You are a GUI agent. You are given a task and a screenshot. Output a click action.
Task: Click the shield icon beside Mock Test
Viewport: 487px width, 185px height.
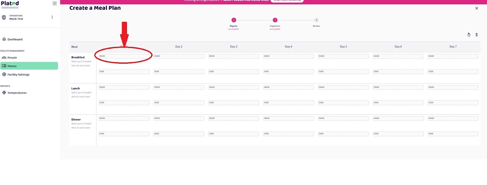tap(4, 17)
